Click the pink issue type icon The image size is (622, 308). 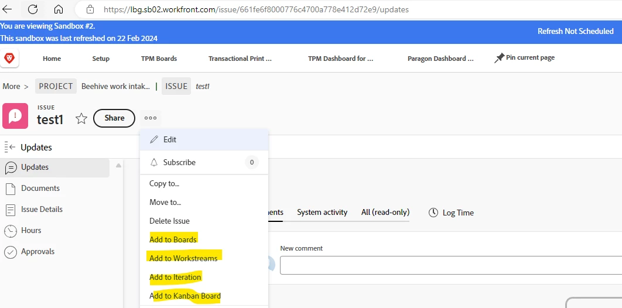[x=15, y=116]
